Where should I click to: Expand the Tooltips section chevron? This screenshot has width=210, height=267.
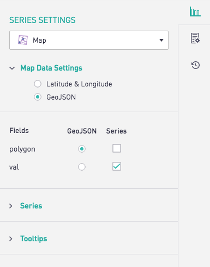tap(11, 239)
